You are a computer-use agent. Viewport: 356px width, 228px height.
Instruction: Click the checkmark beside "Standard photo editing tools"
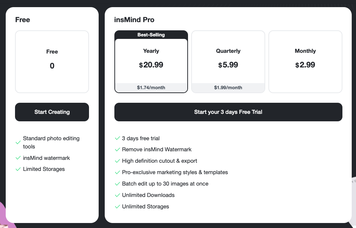click(x=18, y=142)
